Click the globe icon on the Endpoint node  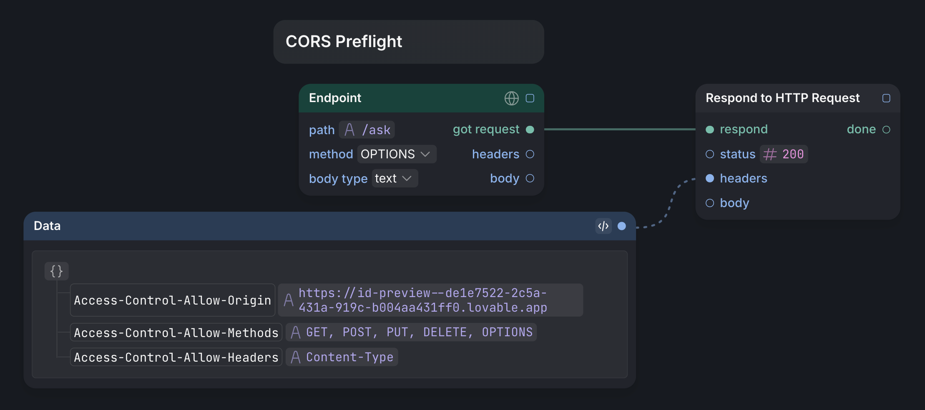click(x=511, y=98)
